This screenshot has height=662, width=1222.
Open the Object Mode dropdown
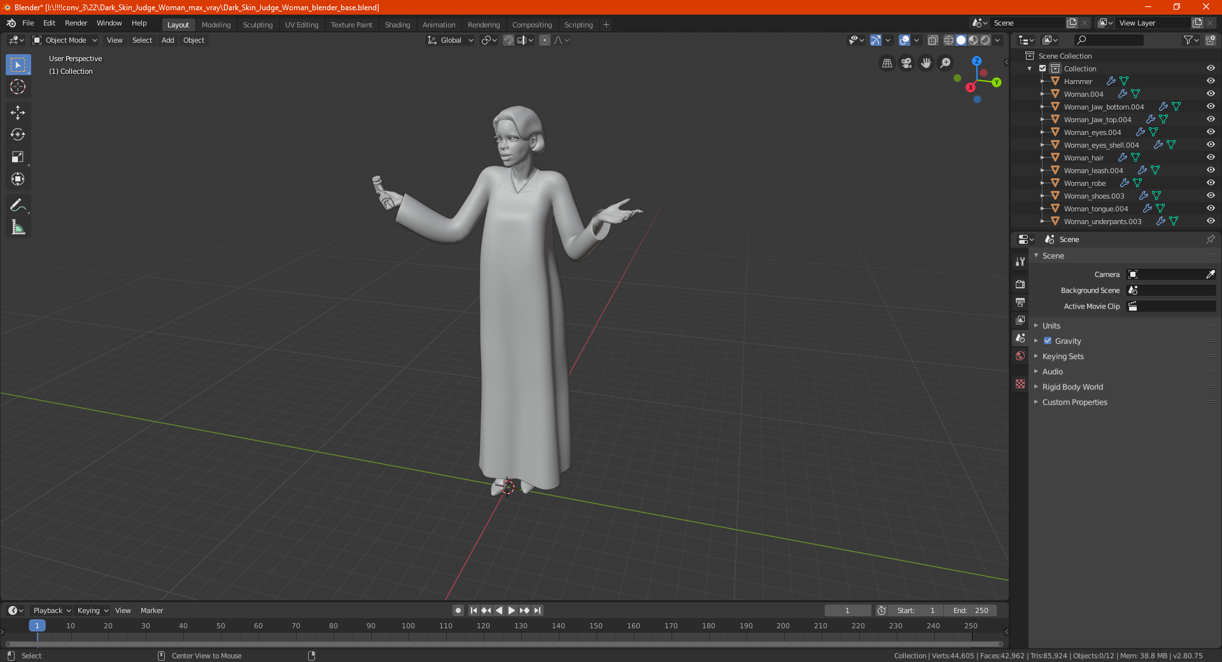pos(65,40)
